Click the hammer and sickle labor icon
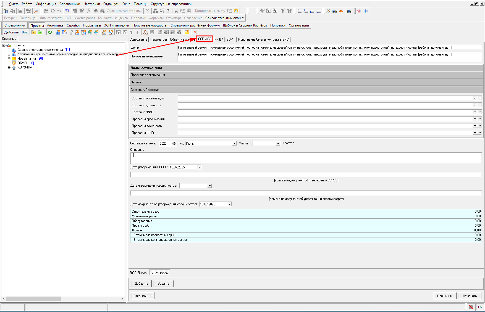 pos(328,11)
